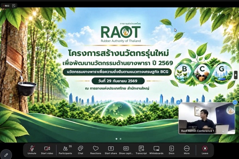239x159 pixels.
Task: Open the Chat panel
Action: coord(80,150)
